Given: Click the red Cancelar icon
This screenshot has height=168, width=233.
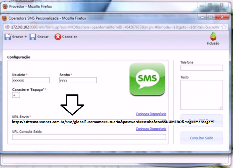Looking at the screenshot, I should (58, 36).
